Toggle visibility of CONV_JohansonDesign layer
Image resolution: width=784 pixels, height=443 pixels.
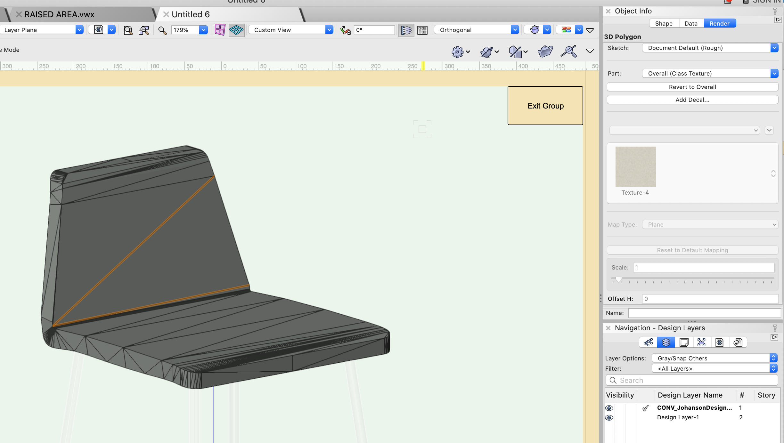[609, 408]
